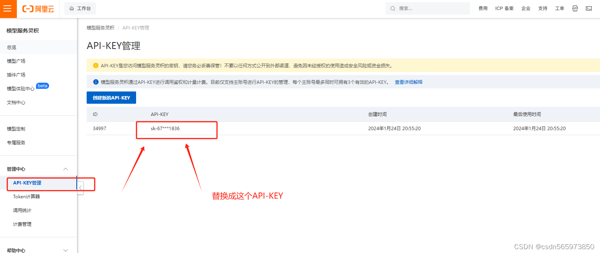This screenshot has height=253, width=600.
Task: Click the ID column header
Action: point(95,114)
